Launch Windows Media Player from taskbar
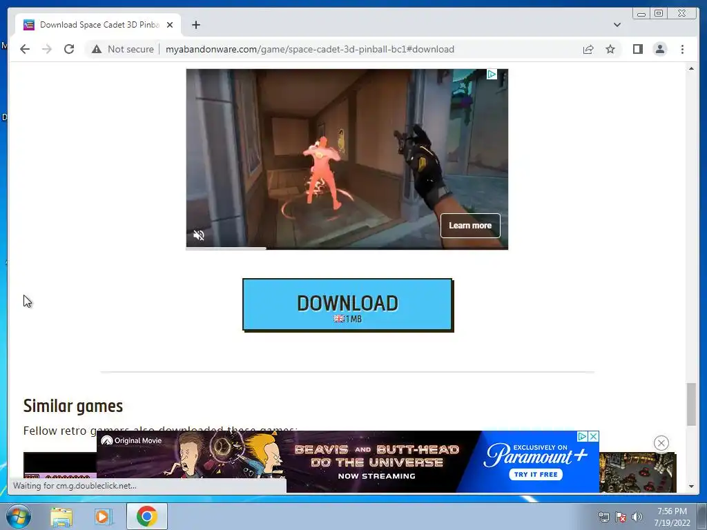707x530 pixels. [104, 516]
